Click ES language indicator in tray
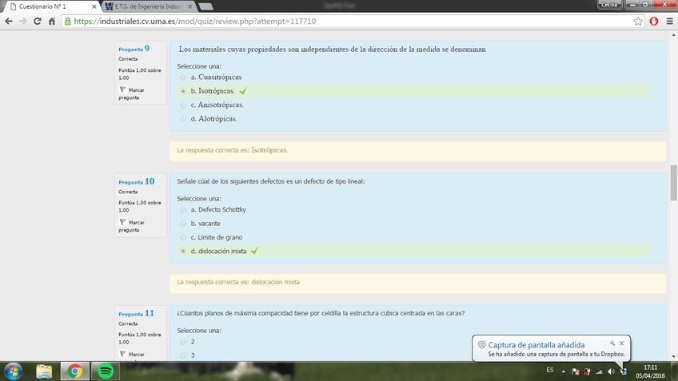Viewport: 678px width, 381px height. 549,370
